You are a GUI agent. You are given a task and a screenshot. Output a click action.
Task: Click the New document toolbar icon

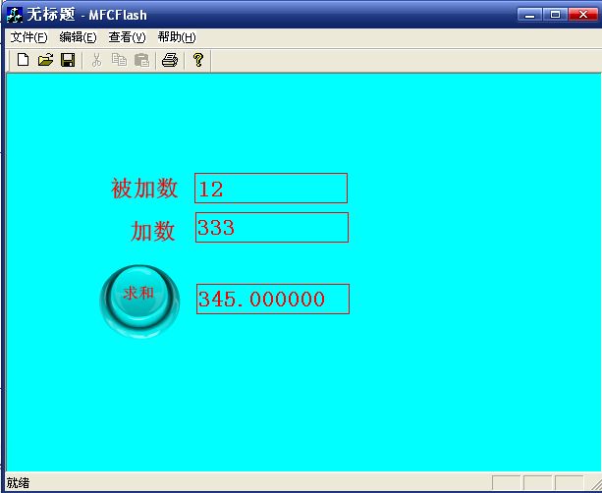23,60
